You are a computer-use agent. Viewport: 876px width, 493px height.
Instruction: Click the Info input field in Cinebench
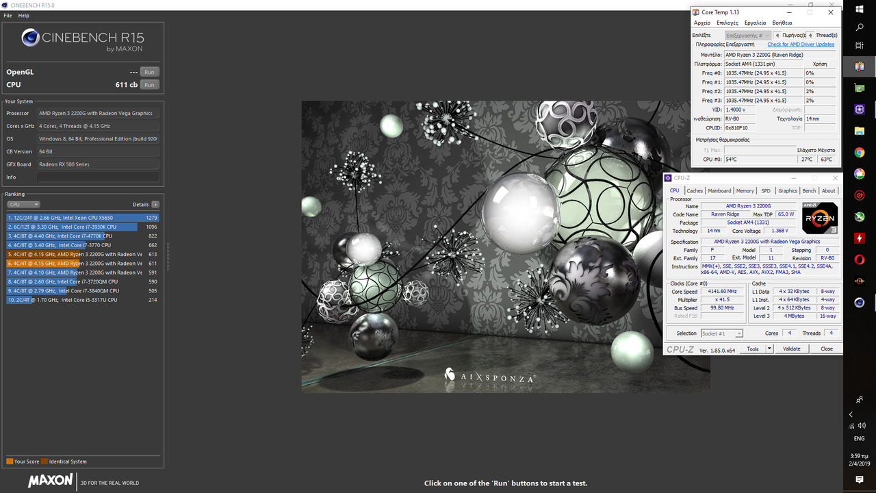point(98,177)
